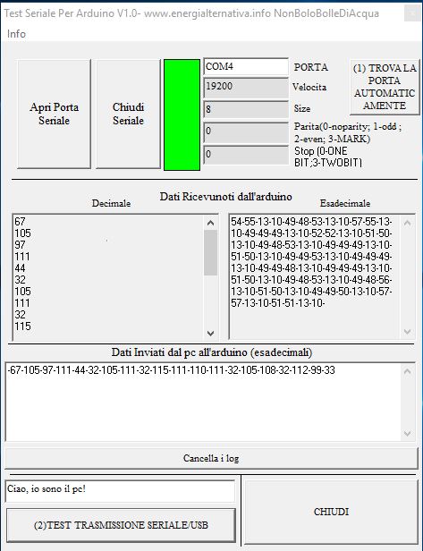
Task: Click the up arrow of Esadecimale box scrollbar
Action: (408, 223)
